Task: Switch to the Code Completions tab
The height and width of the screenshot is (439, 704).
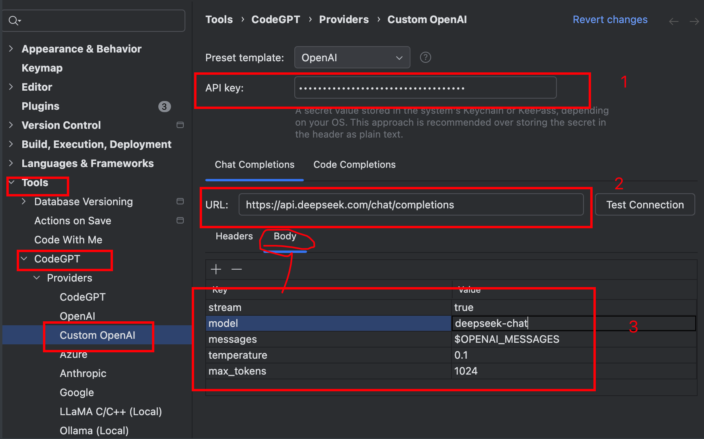Action: tap(354, 165)
